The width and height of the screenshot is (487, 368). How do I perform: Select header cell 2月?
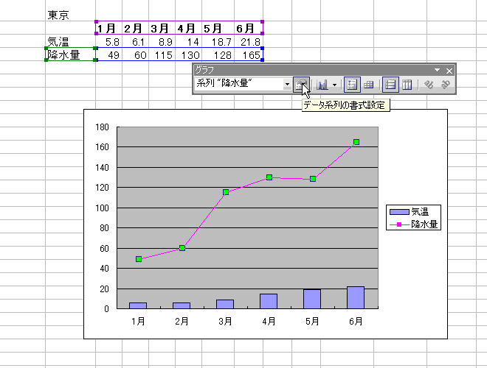136,28
